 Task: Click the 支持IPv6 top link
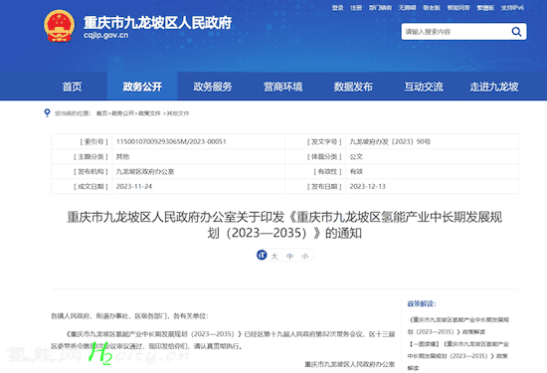click(512, 8)
